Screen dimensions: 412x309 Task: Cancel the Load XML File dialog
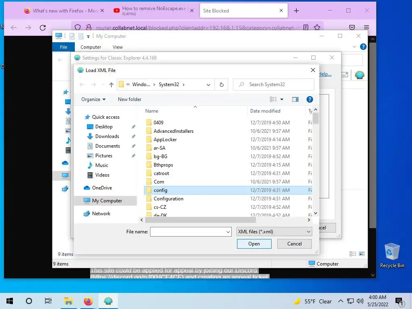294,244
